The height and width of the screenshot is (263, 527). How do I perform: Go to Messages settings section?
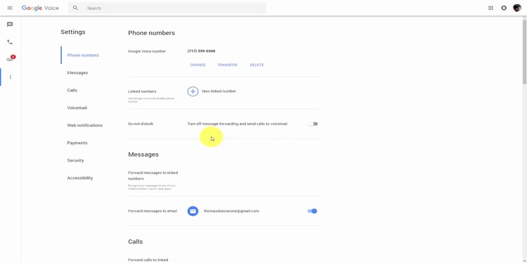tap(77, 73)
